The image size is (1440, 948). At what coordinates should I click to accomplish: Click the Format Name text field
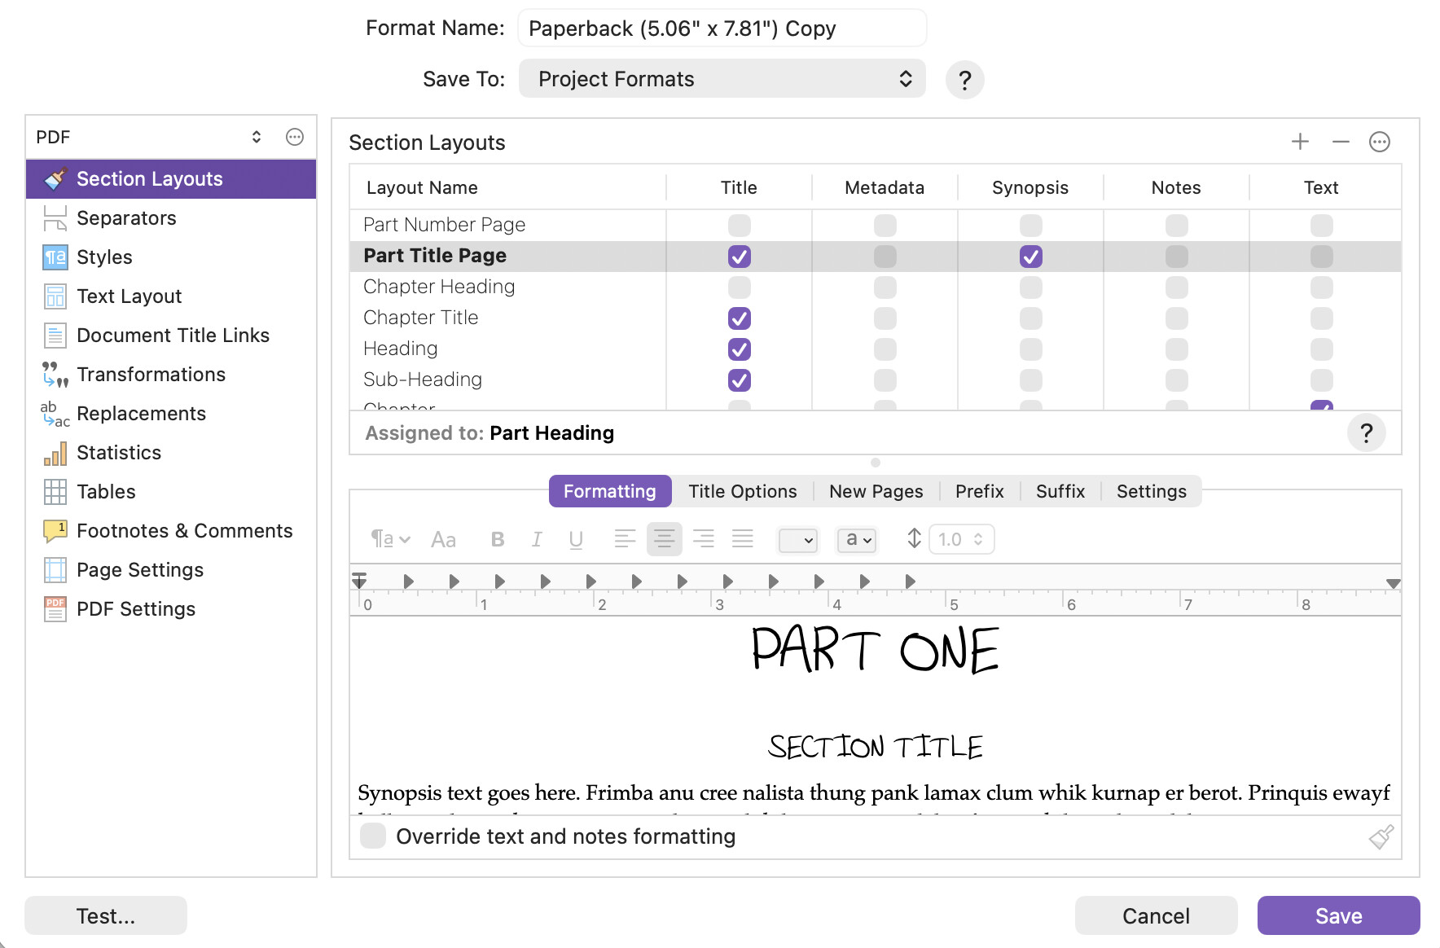point(722,29)
